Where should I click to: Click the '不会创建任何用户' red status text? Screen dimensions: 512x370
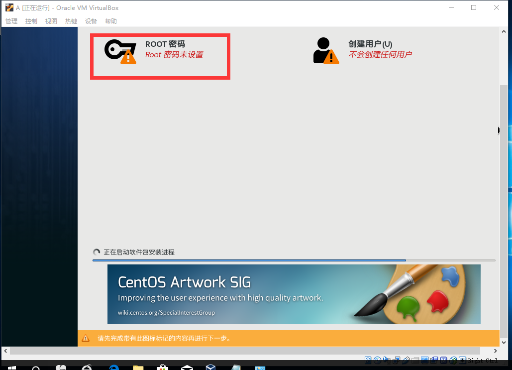click(380, 54)
